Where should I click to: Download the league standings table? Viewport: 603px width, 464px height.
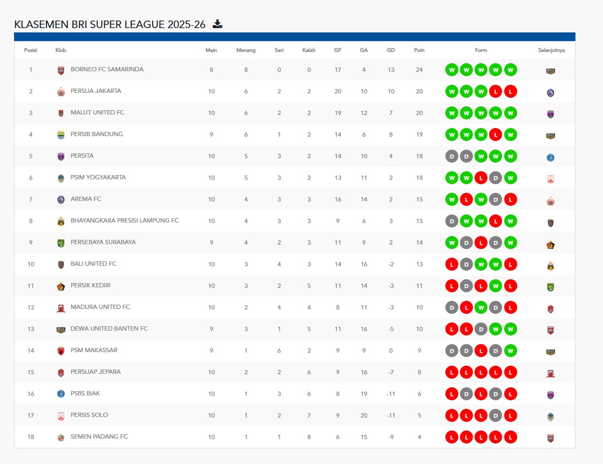point(218,24)
